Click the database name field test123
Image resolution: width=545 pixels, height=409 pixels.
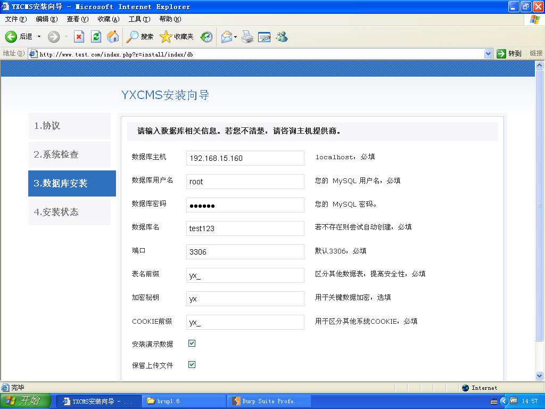click(245, 228)
